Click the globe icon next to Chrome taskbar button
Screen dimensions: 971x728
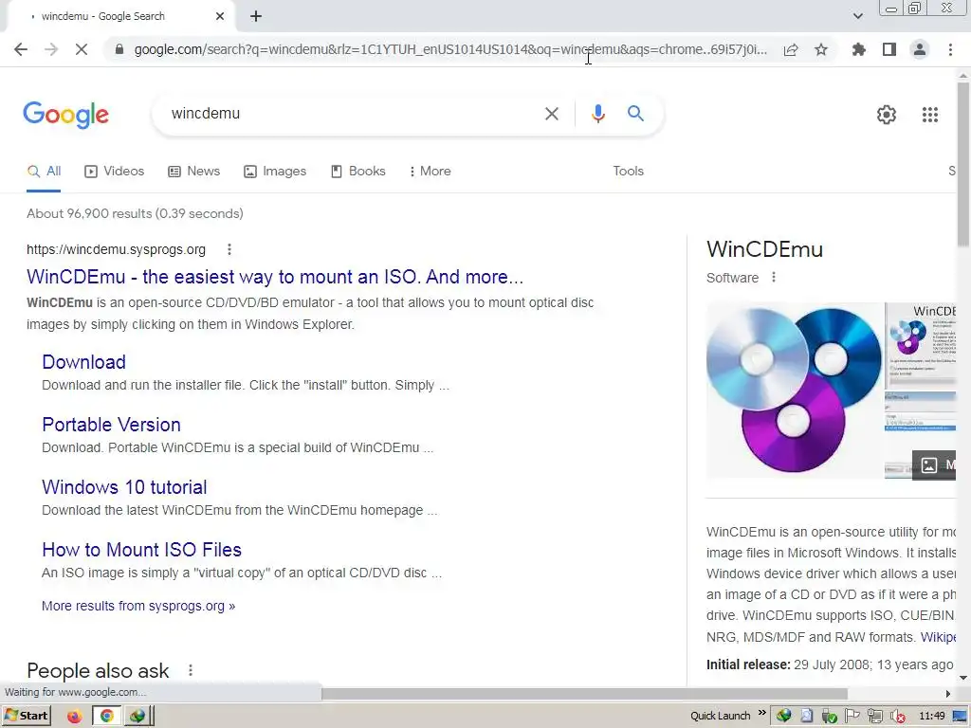[137, 717]
